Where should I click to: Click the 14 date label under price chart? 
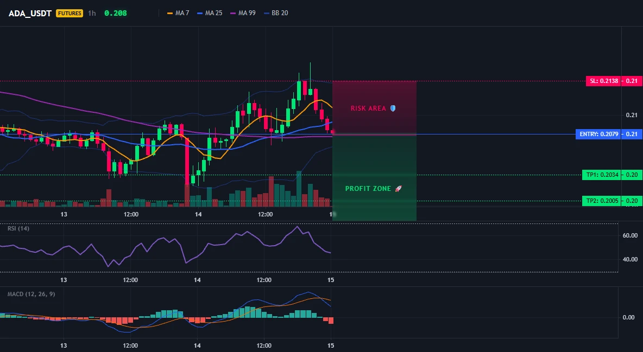pos(198,214)
